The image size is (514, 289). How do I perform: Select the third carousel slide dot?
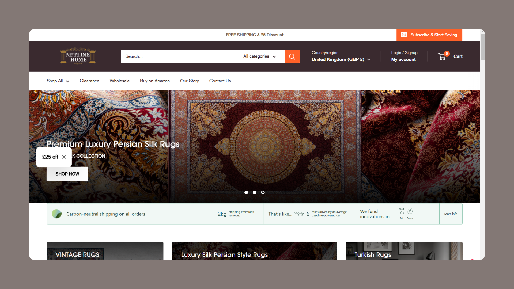[263, 192]
